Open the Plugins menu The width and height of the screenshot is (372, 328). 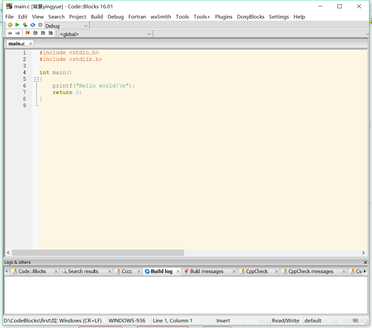point(224,17)
